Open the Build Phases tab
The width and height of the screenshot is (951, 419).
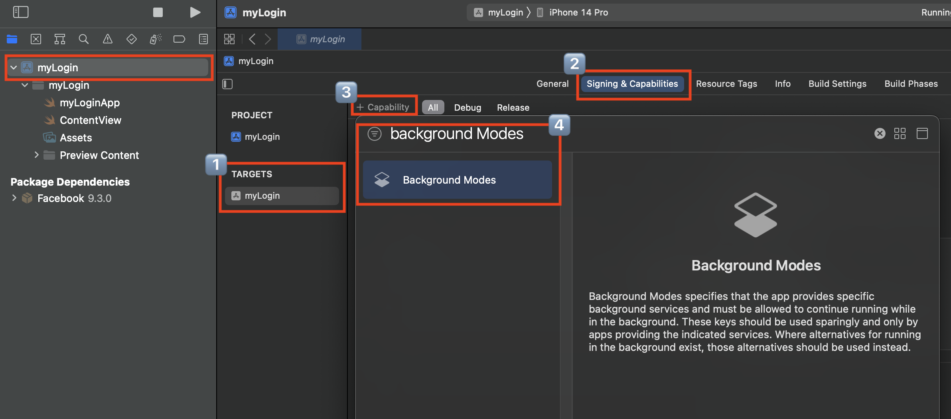911,84
